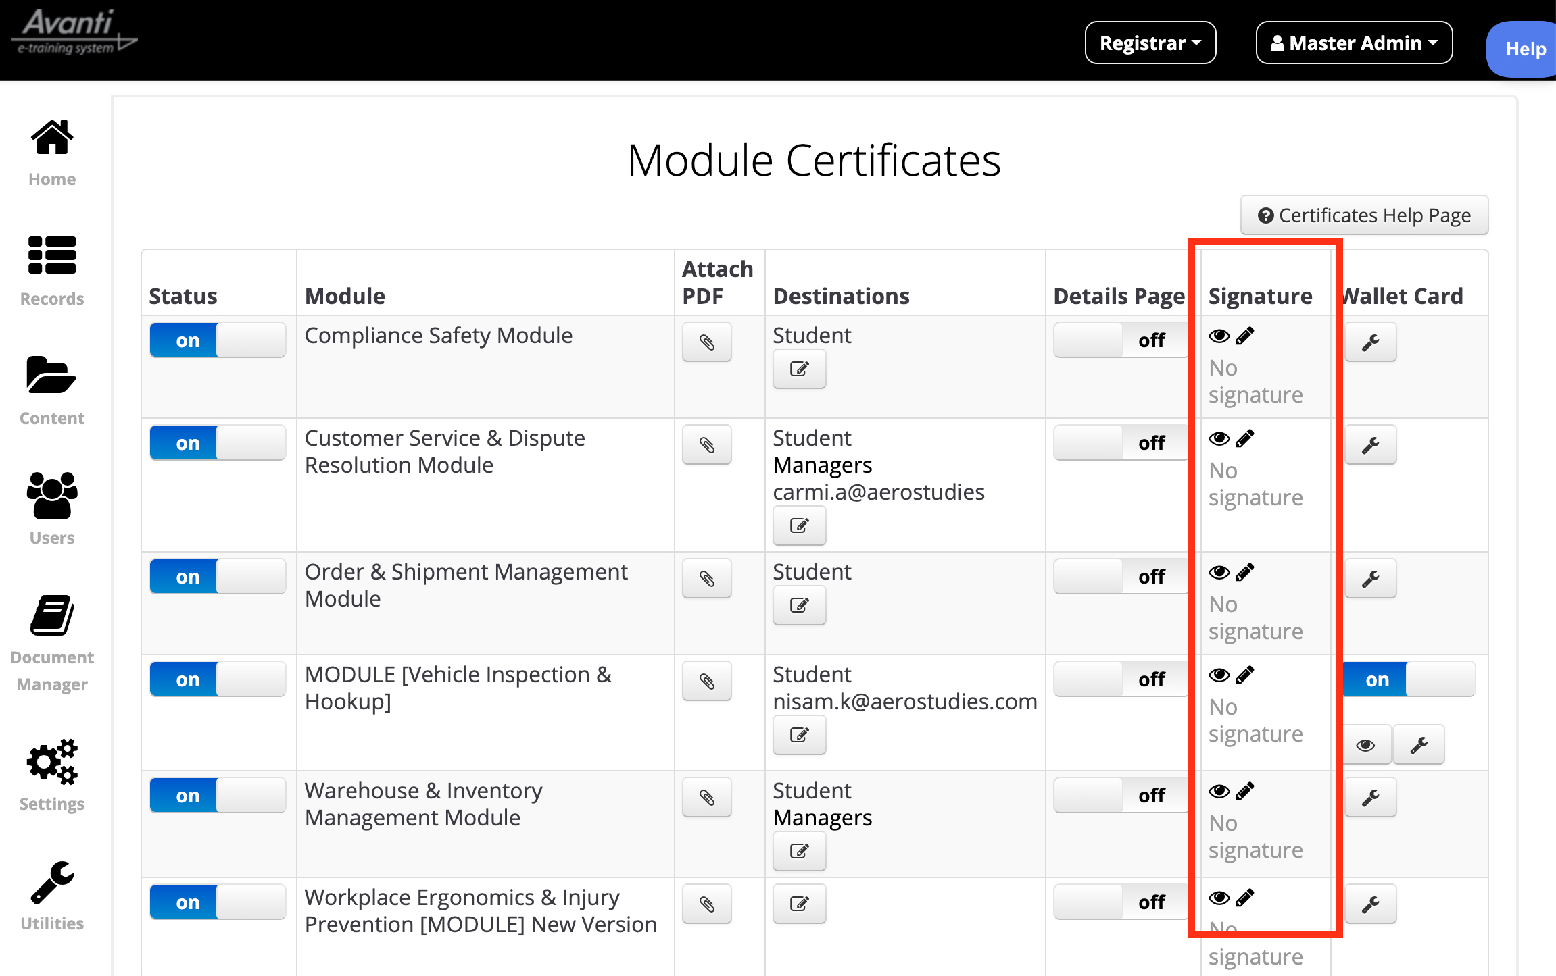
Task: Edit signature pencil for Customer Service module
Action: (x=1244, y=439)
